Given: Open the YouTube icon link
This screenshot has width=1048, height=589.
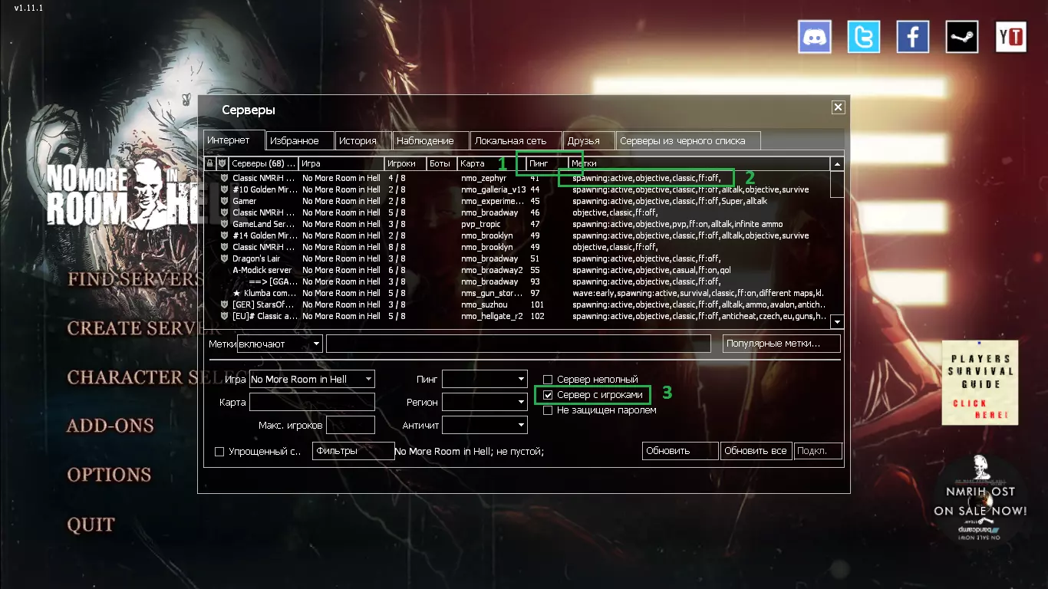Looking at the screenshot, I should (1011, 36).
